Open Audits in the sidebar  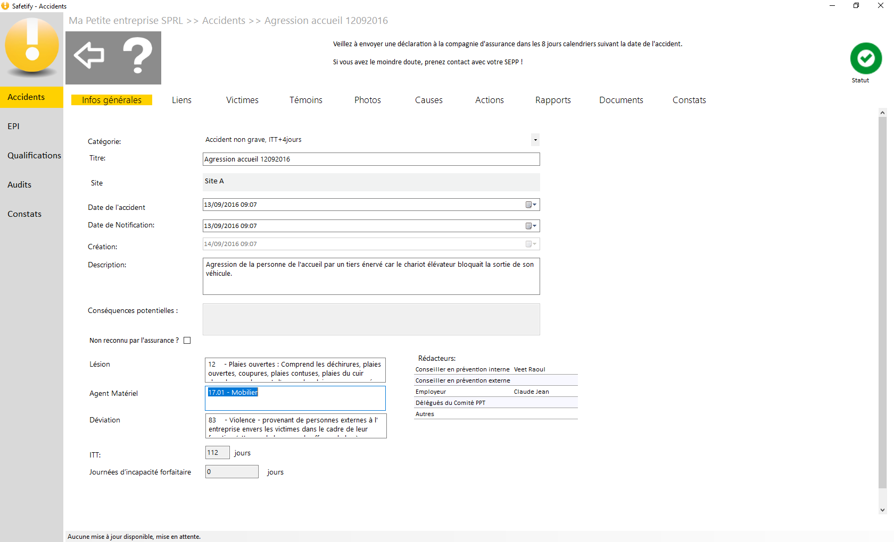click(31, 185)
